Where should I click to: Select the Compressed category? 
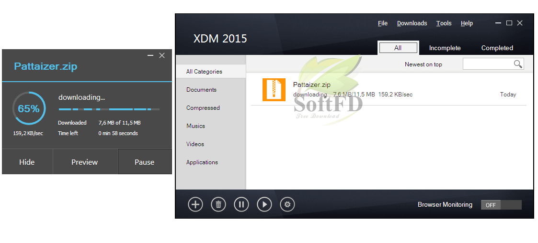[x=203, y=108]
